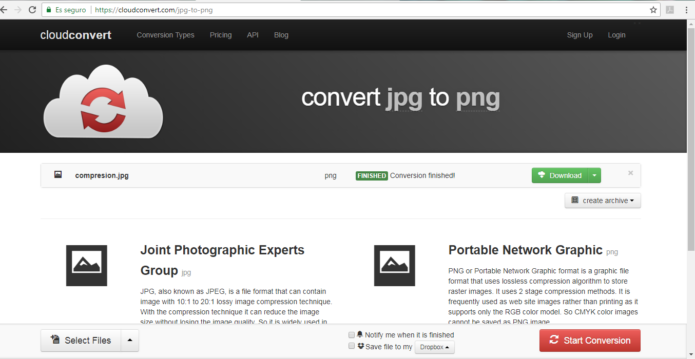This screenshot has width=695, height=359.
Task: Click the compresion.jpg file name
Action: coord(102,175)
